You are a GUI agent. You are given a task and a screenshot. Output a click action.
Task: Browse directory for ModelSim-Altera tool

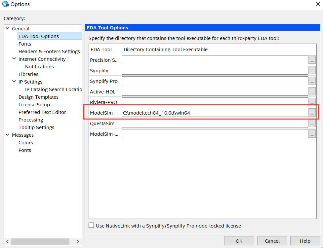point(312,134)
